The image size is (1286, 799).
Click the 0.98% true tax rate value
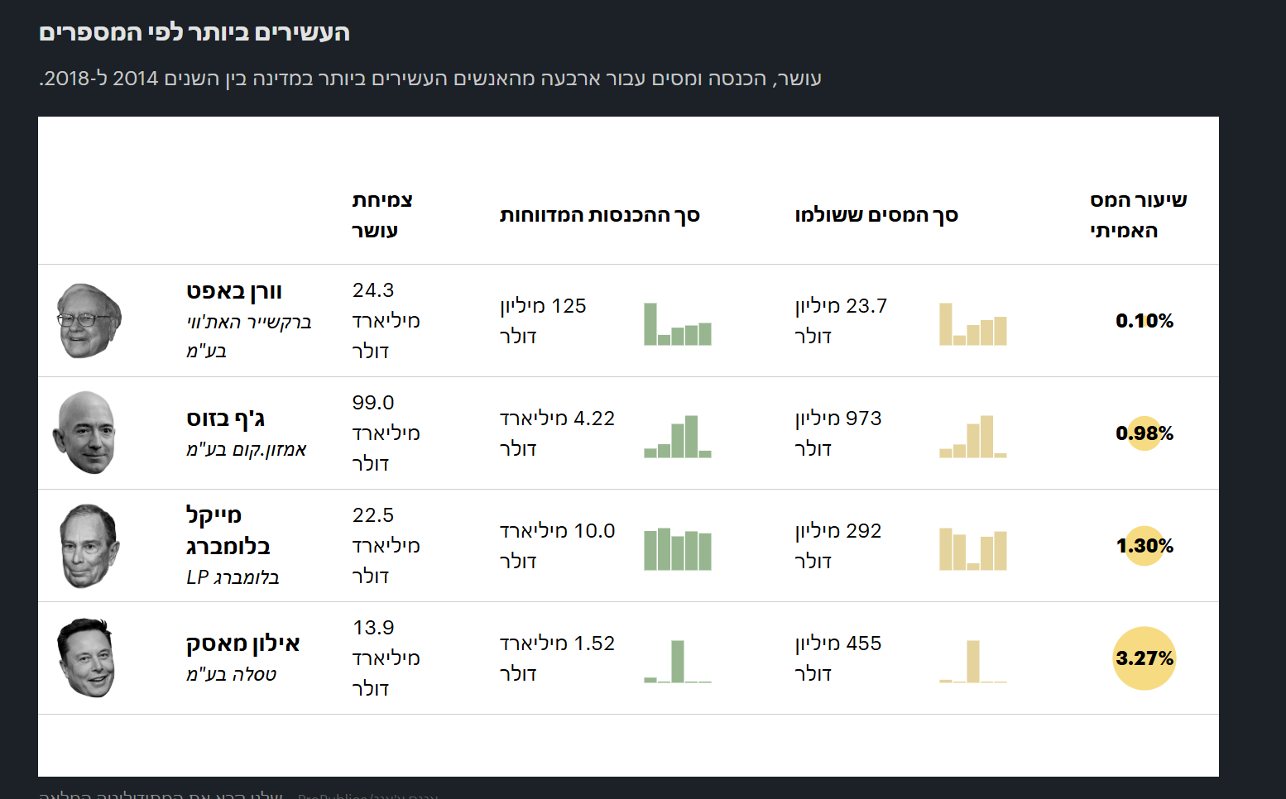click(1144, 433)
